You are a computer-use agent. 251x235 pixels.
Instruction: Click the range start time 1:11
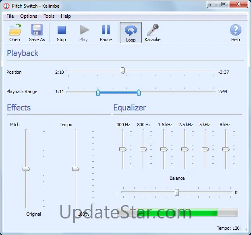coord(60,92)
